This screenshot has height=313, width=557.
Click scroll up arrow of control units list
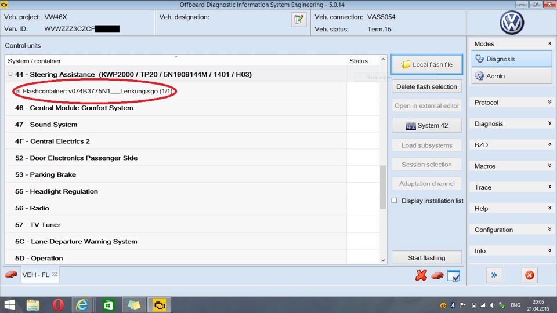coord(383,59)
